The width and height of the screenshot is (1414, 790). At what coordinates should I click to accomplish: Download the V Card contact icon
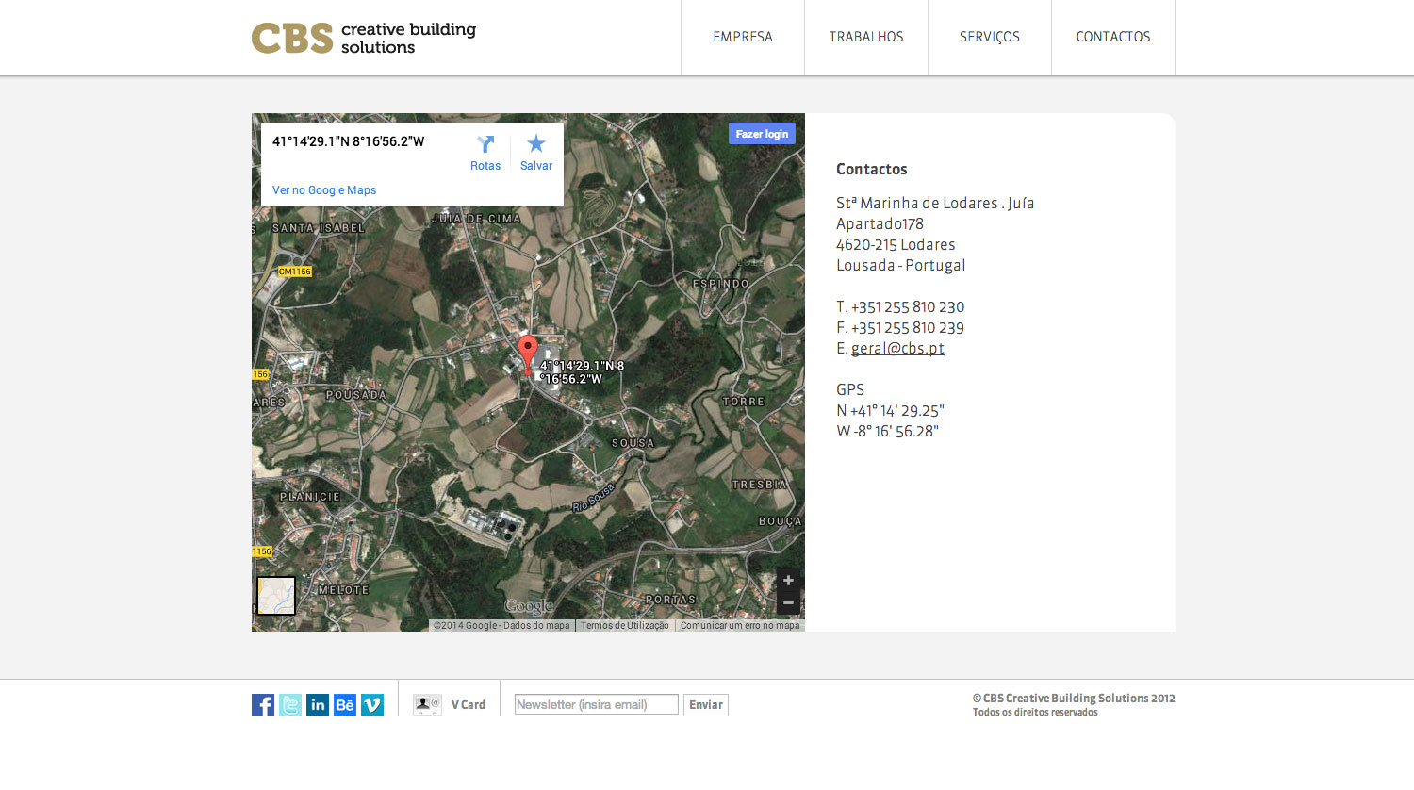tap(427, 703)
